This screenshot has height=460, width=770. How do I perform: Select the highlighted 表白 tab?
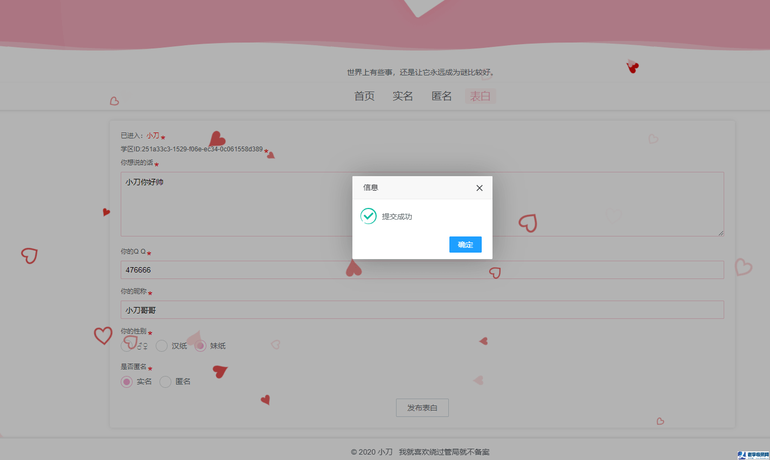pos(480,96)
